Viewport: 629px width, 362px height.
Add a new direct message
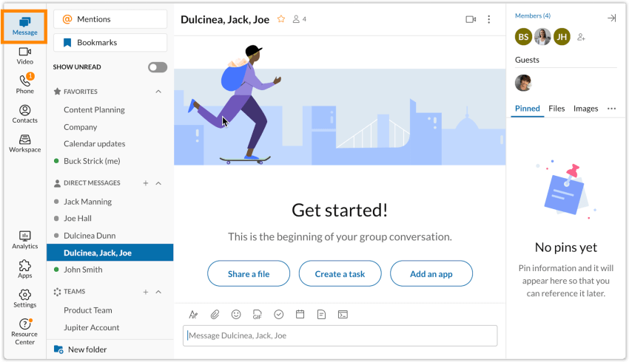[146, 183]
